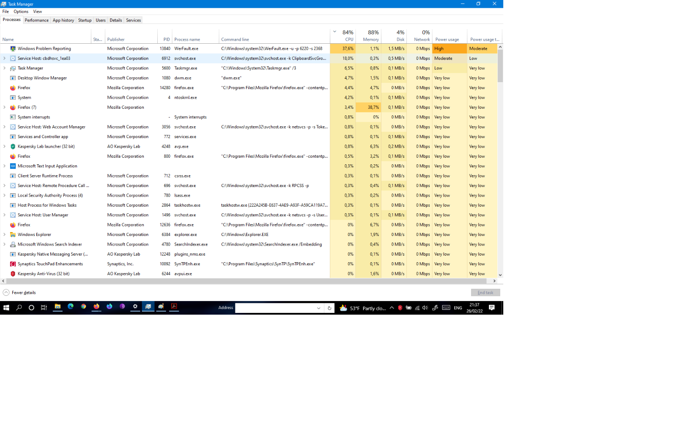Expand the Local Security Authority Process group
This screenshot has width=699, height=437.
4,195
